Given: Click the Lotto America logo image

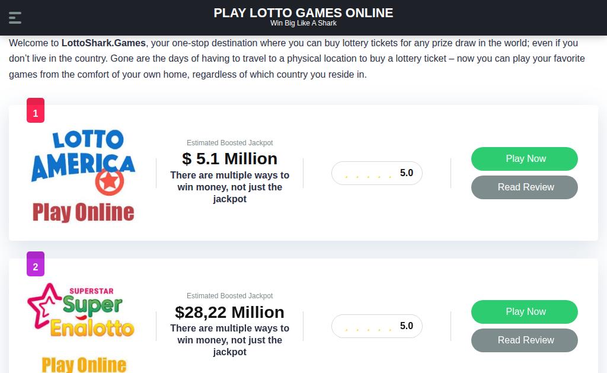Looking at the screenshot, I should pos(83,176).
